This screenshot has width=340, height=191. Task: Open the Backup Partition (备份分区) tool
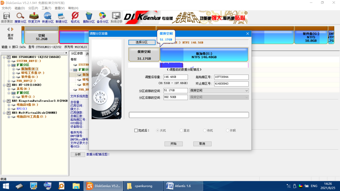coord(102,18)
